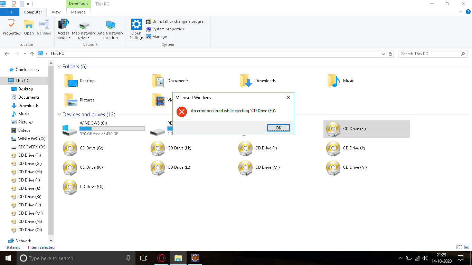Switch to the View ribbon tab

[x=56, y=12]
